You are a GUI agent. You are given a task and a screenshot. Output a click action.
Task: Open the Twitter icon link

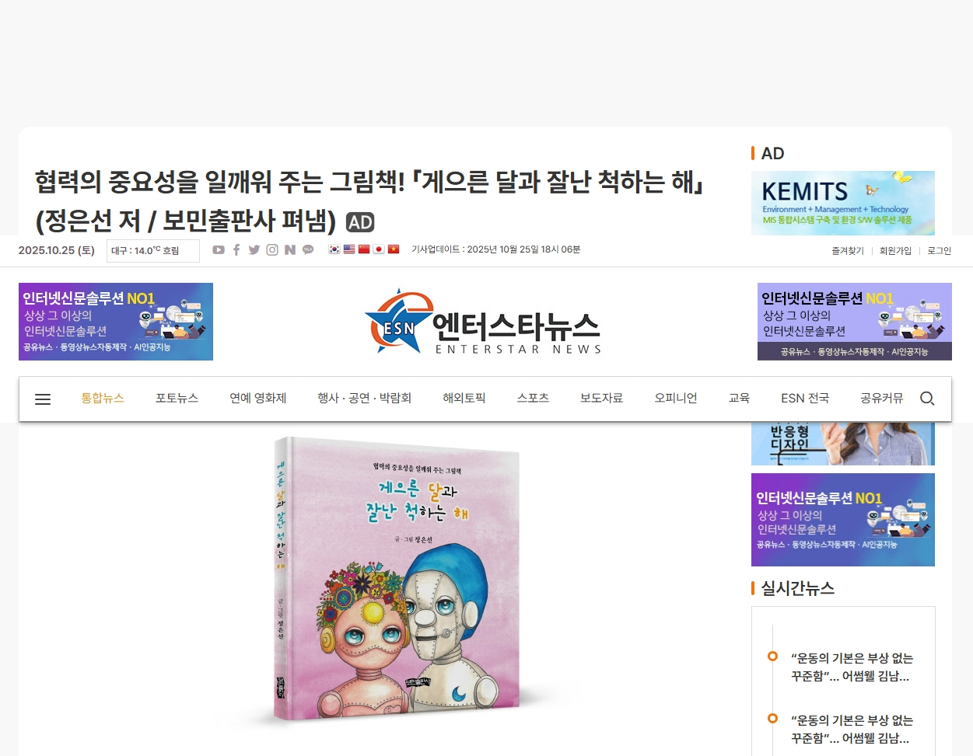pos(254,249)
